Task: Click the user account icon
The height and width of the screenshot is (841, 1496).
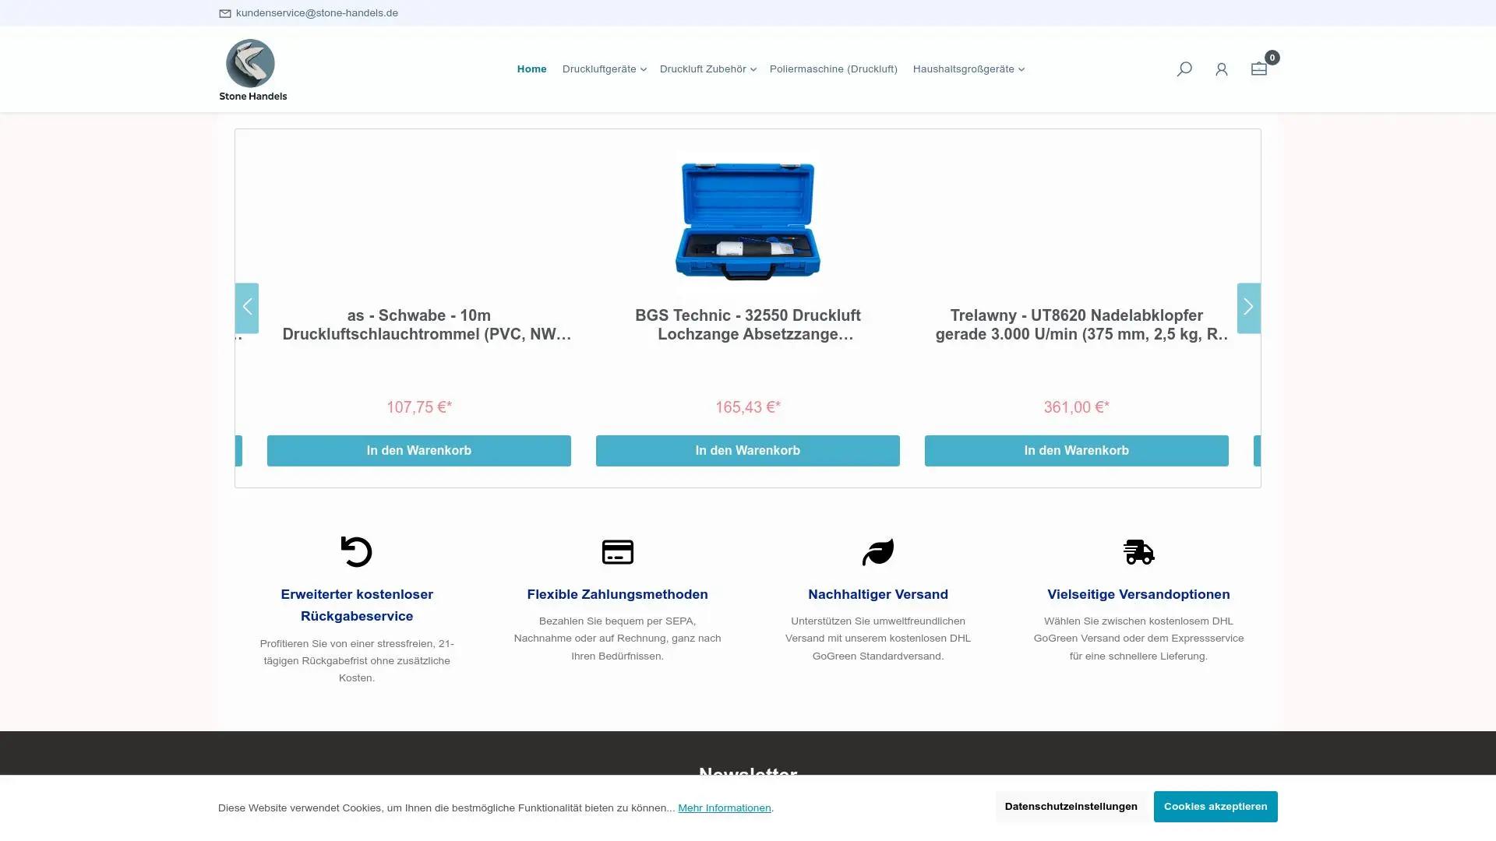Action: (1221, 69)
